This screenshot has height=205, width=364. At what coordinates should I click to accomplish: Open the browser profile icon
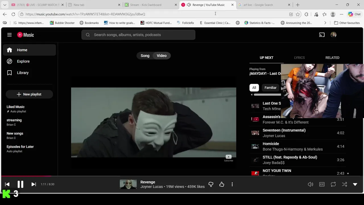(x=333, y=14)
